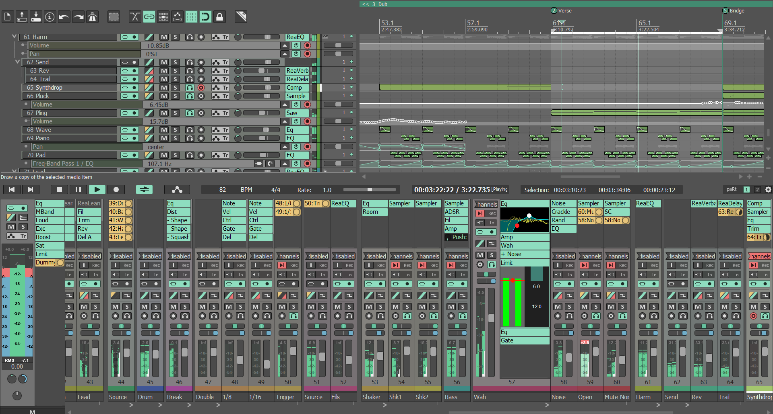Viewport: 773px width, 414px height.
Task: Select mixer strip tab Drum
Action: (x=150, y=397)
